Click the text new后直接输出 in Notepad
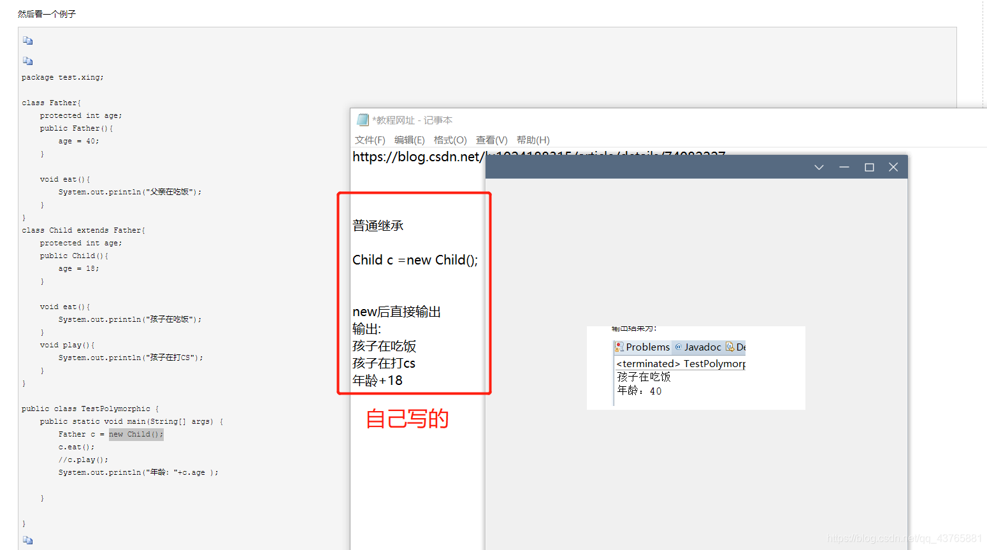 pyautogui.click(x=396, y=312)
